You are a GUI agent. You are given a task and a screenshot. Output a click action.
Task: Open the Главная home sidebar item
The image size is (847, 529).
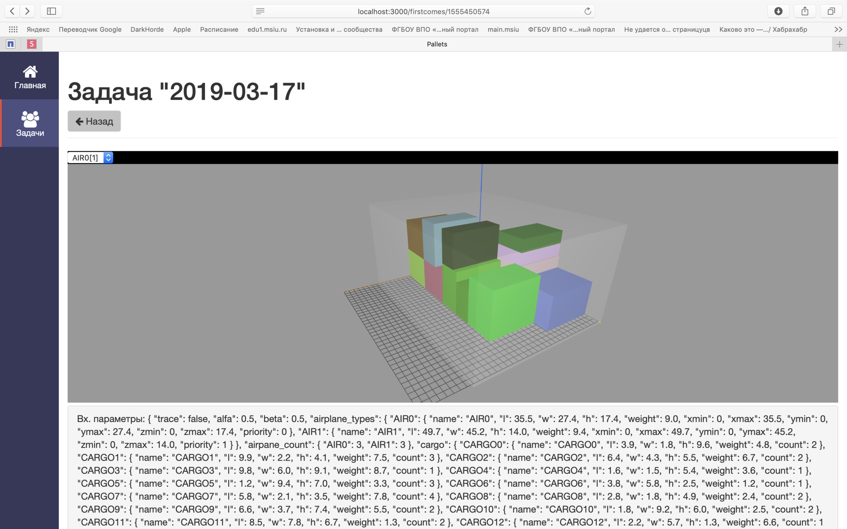click(x=30, y=77)
